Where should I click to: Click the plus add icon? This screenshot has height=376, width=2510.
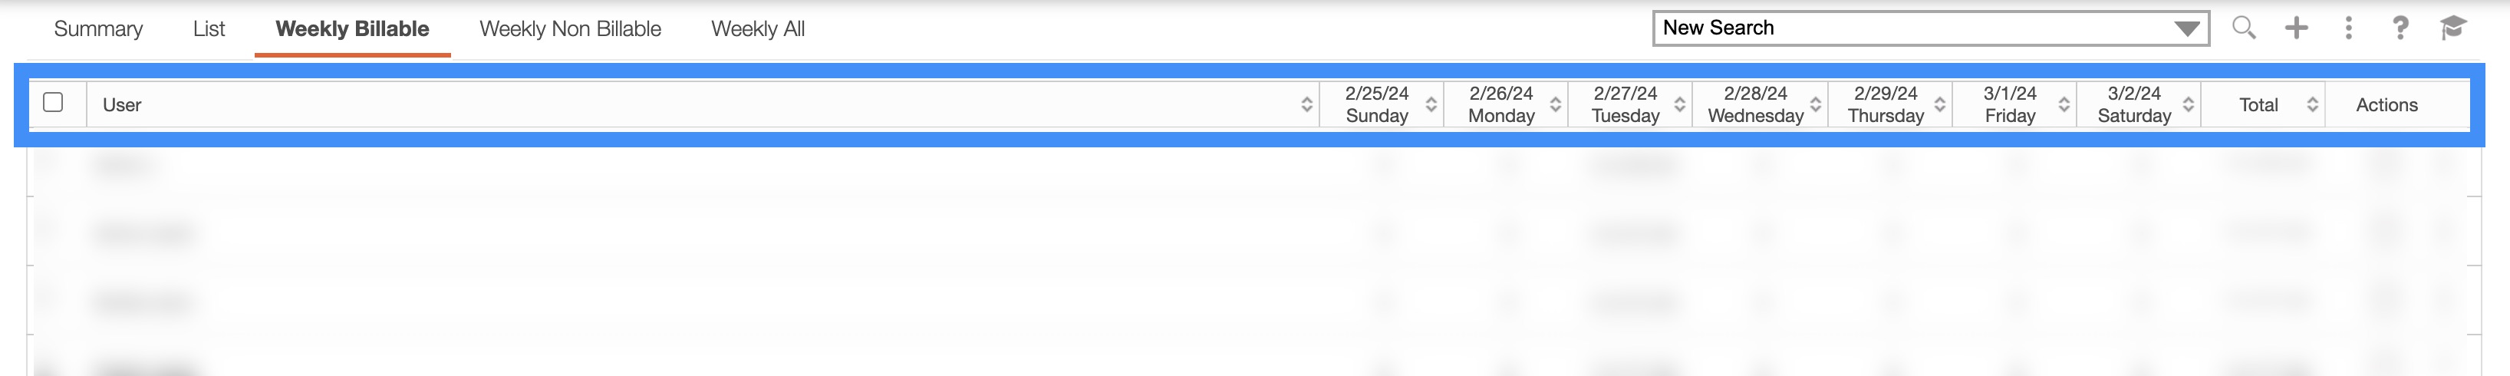tap(2297, 28)
